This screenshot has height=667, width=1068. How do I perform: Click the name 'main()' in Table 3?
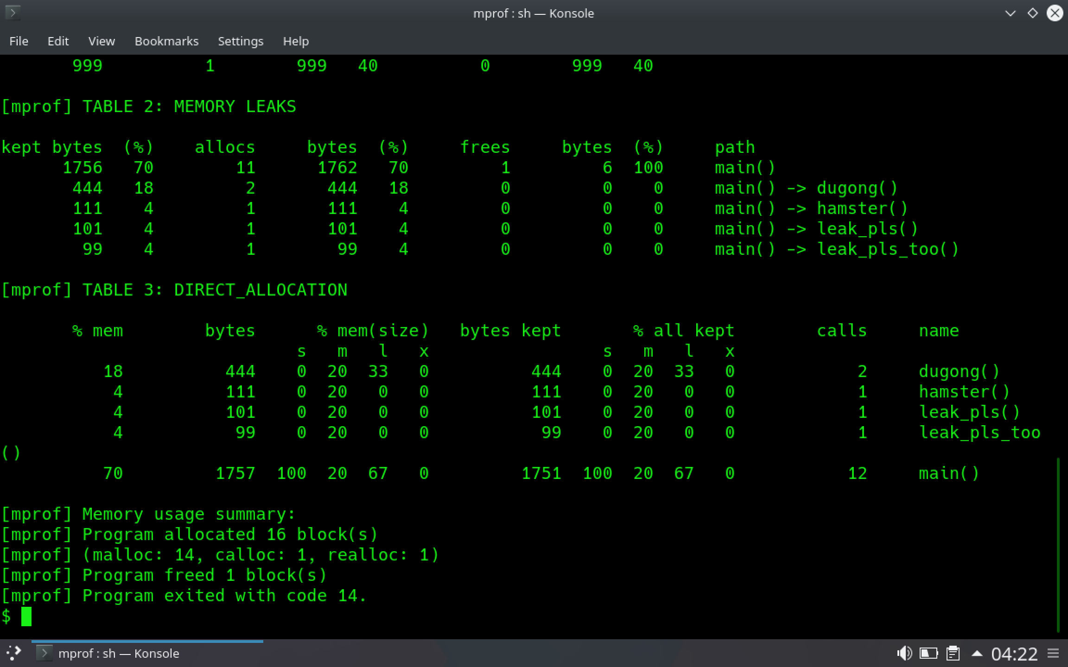tap(949, 473)
